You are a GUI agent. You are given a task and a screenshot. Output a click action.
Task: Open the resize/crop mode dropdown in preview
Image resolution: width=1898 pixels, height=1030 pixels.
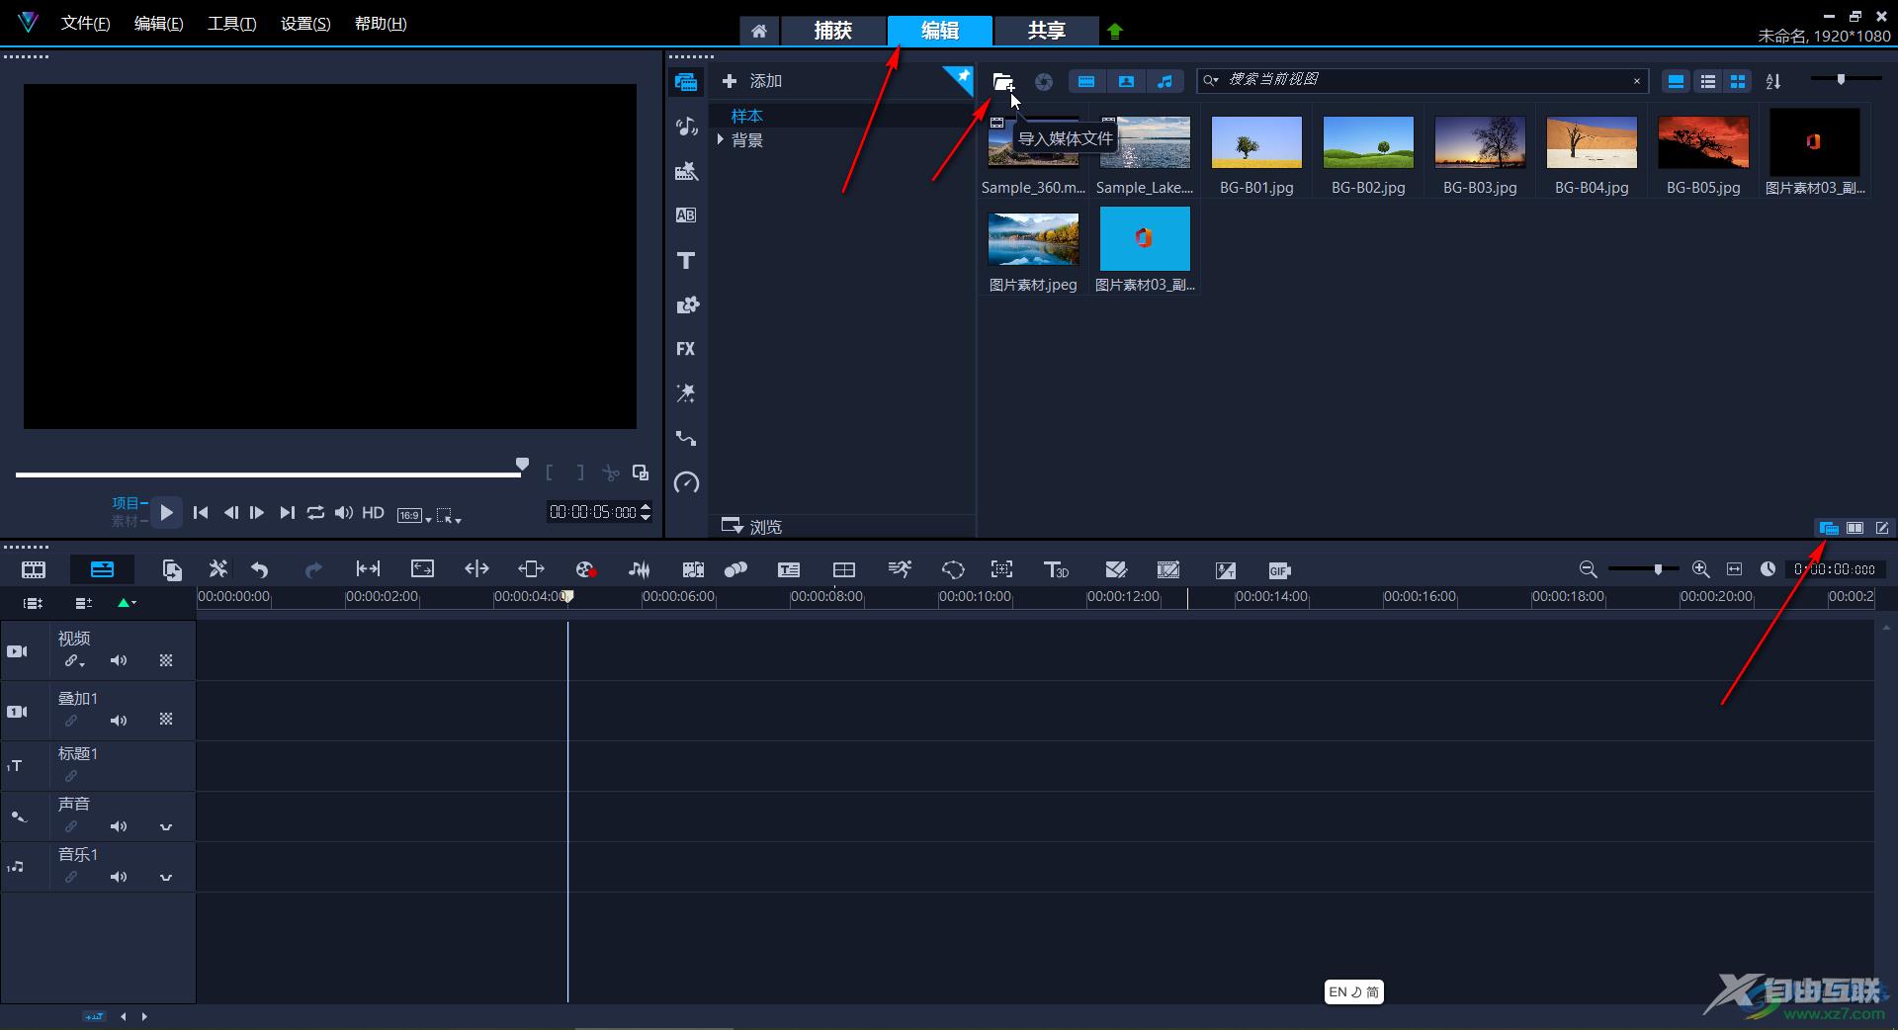point(449,515)
